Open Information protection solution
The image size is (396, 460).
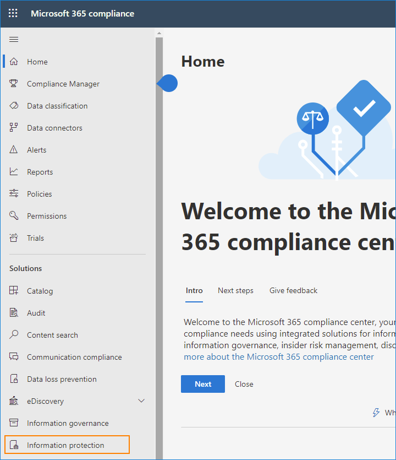[x=67, y=445]
